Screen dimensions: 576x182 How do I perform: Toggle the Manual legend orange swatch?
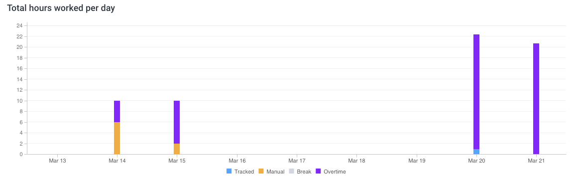coord(261,172)
